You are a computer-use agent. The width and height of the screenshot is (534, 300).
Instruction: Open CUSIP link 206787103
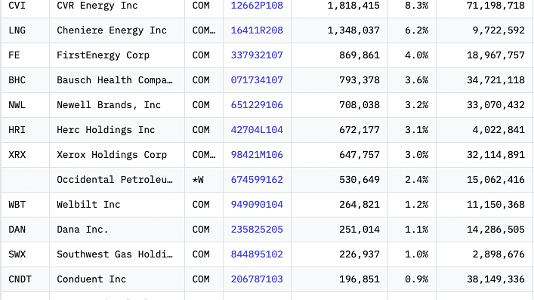[x=257, y=279]
